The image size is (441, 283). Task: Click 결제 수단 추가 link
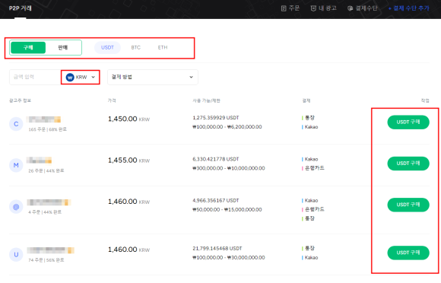[x=408, y=8]
